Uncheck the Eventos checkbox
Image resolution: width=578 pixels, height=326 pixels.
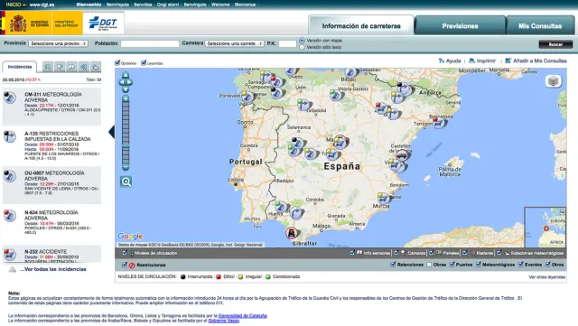[521, 265]
